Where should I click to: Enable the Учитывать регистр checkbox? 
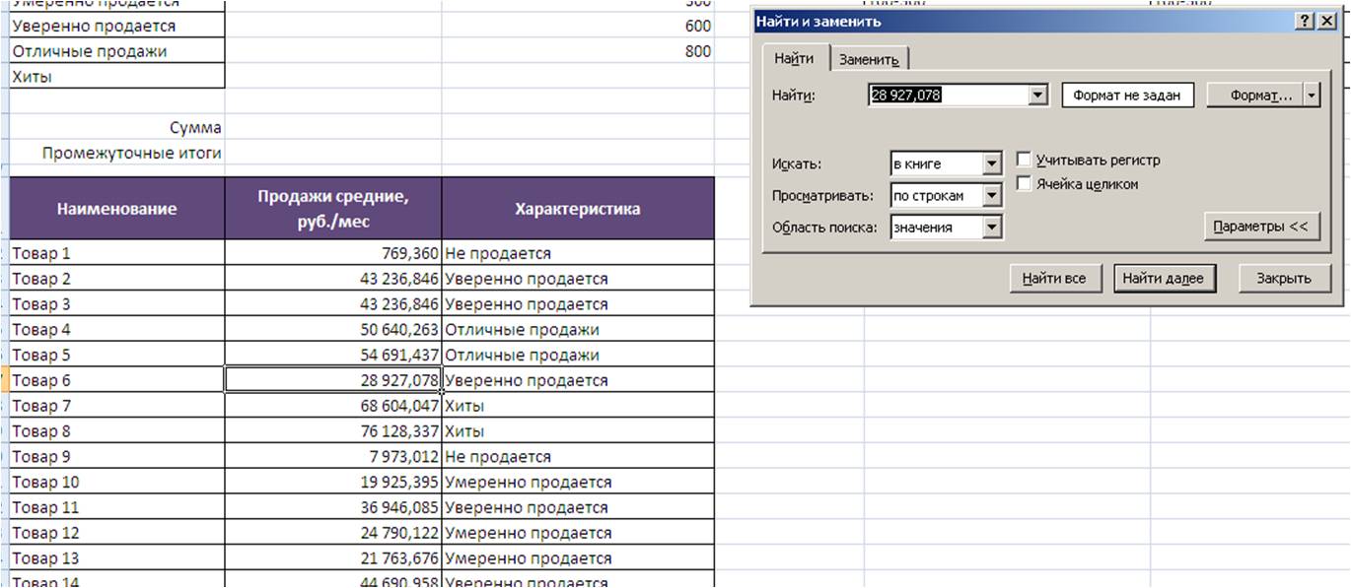pos(1024,160)
